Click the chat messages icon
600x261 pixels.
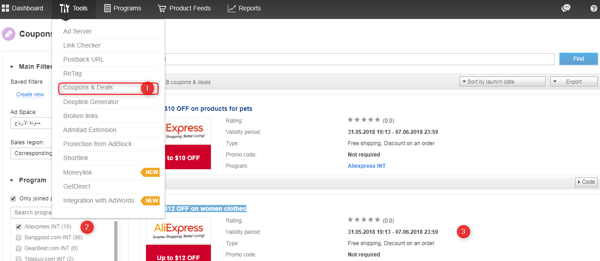click(566, 8)
